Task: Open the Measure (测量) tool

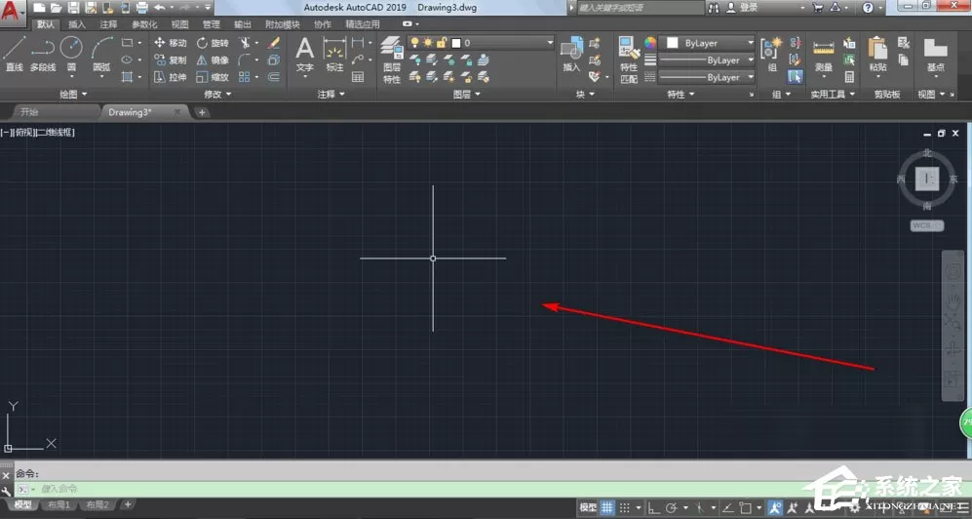Action: click(x=823, y=55)
